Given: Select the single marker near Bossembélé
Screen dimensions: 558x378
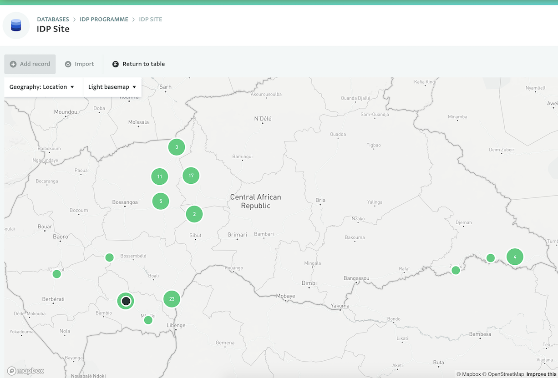Looking at the screenshot, I should (109, 257).
